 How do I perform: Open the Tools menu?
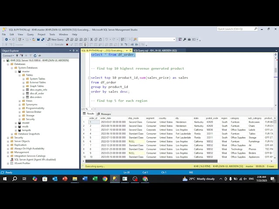click(x=52, y=34)
